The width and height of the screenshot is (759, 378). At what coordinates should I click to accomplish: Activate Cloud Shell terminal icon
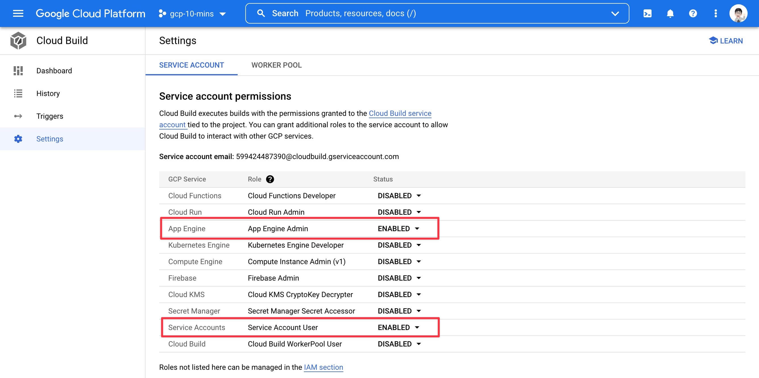647,14
